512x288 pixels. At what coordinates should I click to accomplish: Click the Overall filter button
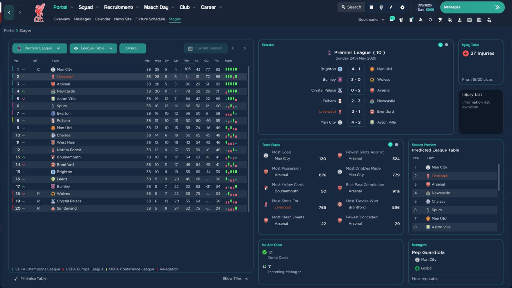tap(133, 48)
